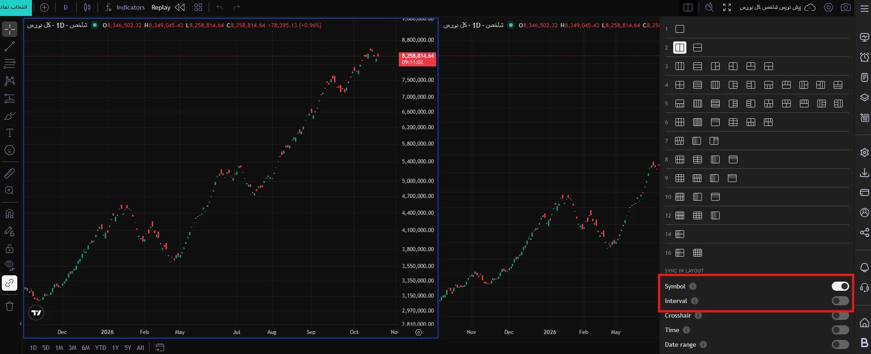Activate the zoom in tool
This screenshot has height=354, width=871.
click(10, 191)
